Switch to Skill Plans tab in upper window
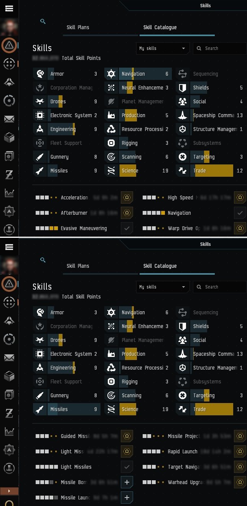The image size is (247, 506). point(78,28)
